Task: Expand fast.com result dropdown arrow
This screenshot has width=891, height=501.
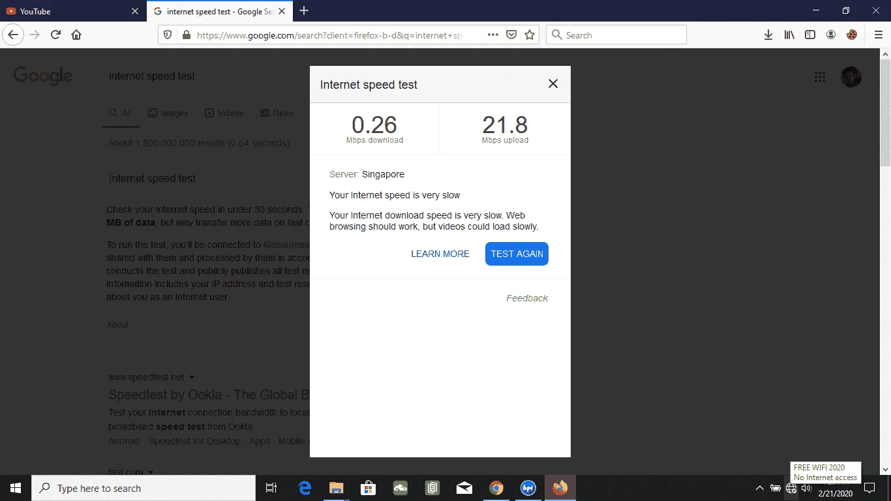Action: (151, 472)
